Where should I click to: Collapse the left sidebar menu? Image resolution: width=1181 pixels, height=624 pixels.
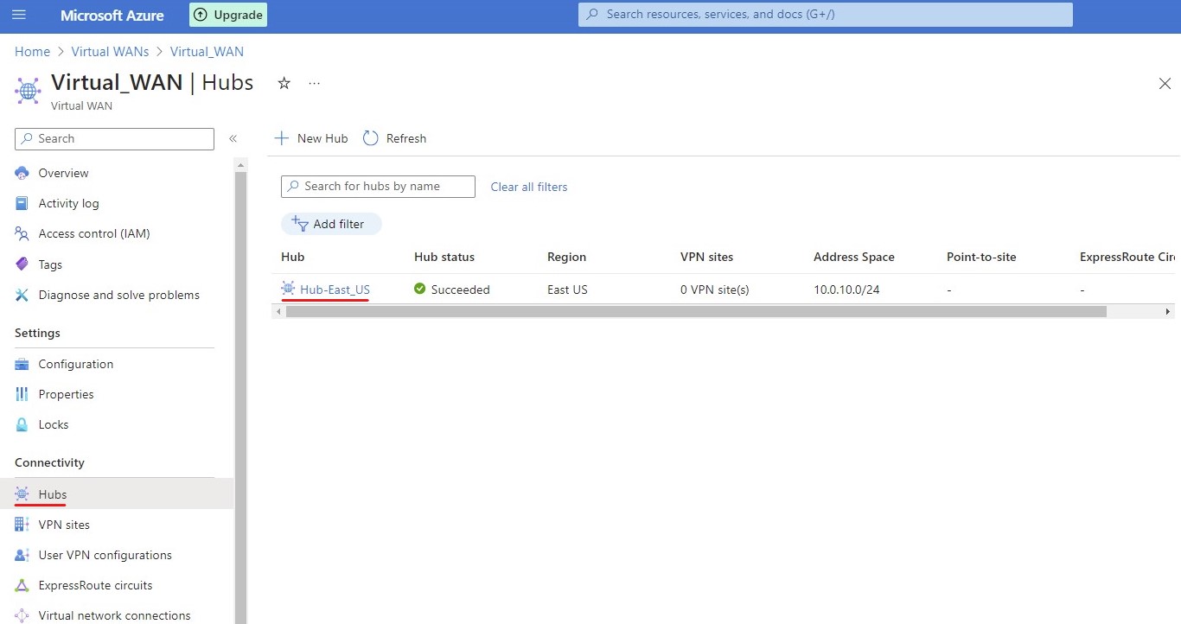(x=233, y=138)
